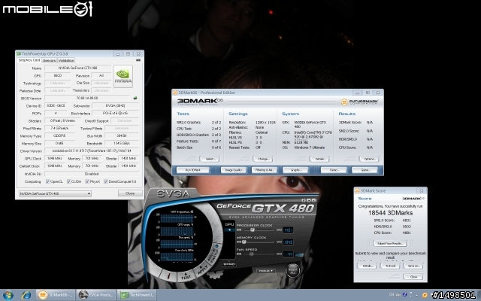Click the BIOS save chip icon in GPU-Z

135,98
